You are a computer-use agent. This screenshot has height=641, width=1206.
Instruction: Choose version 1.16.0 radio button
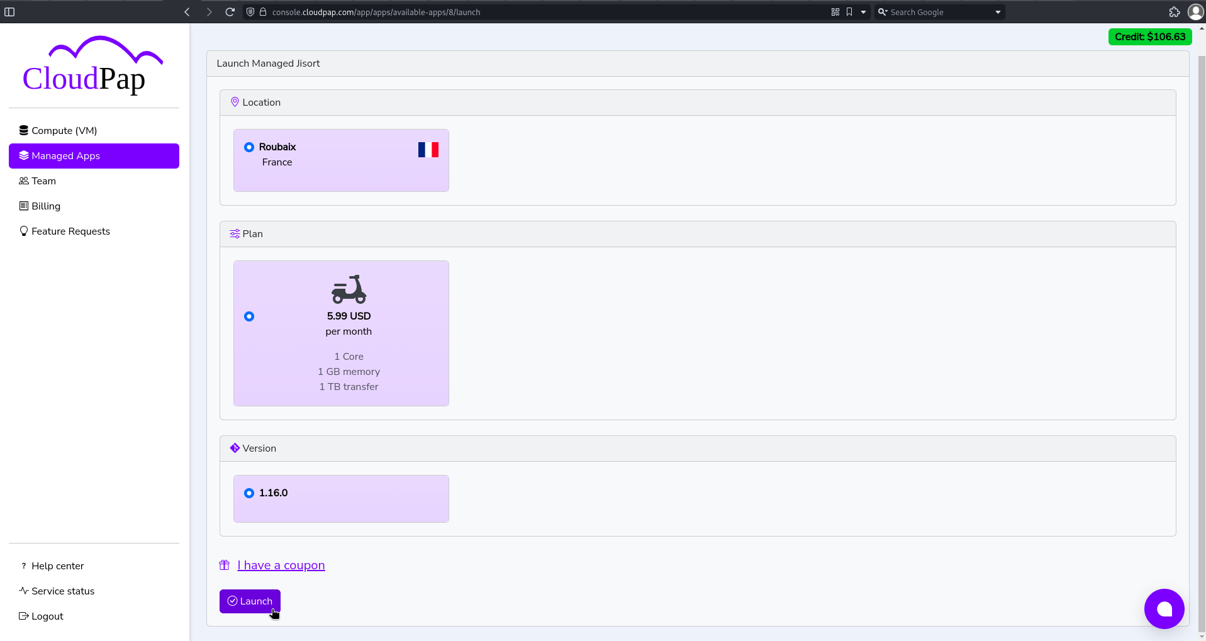click(x=249, y=493)
